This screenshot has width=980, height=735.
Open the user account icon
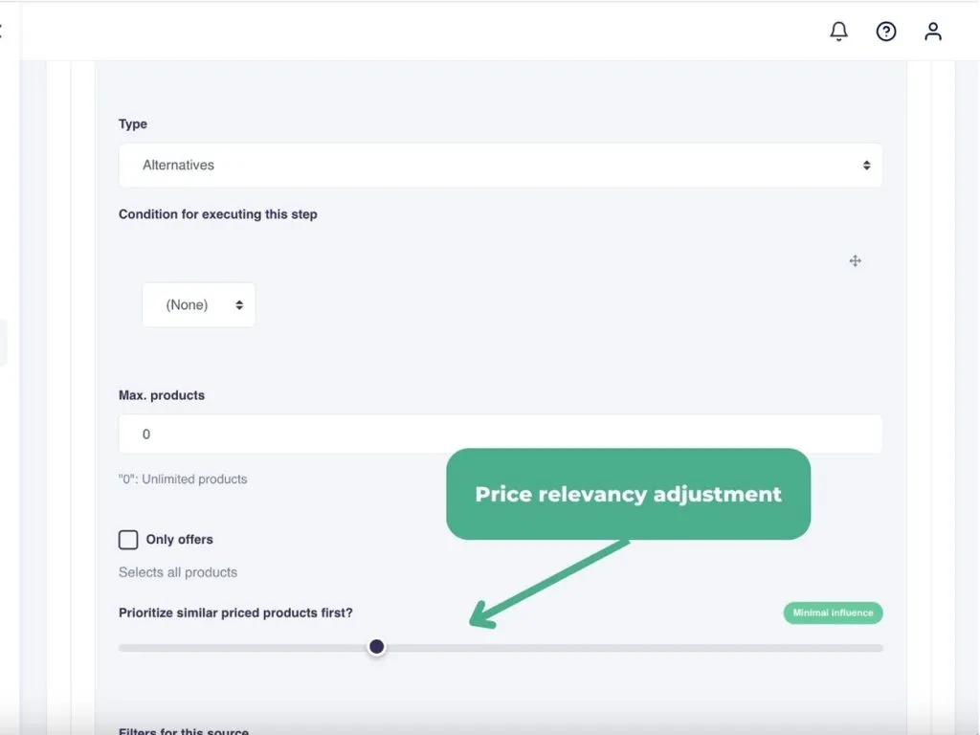coord(933,32)
